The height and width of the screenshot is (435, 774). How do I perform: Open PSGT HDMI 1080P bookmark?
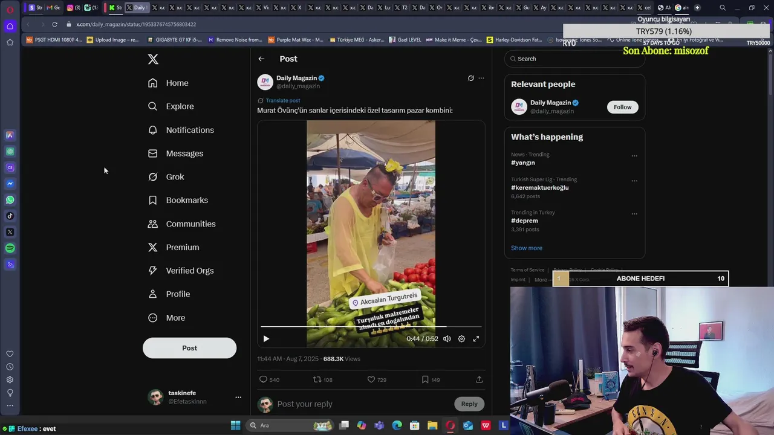54,40
